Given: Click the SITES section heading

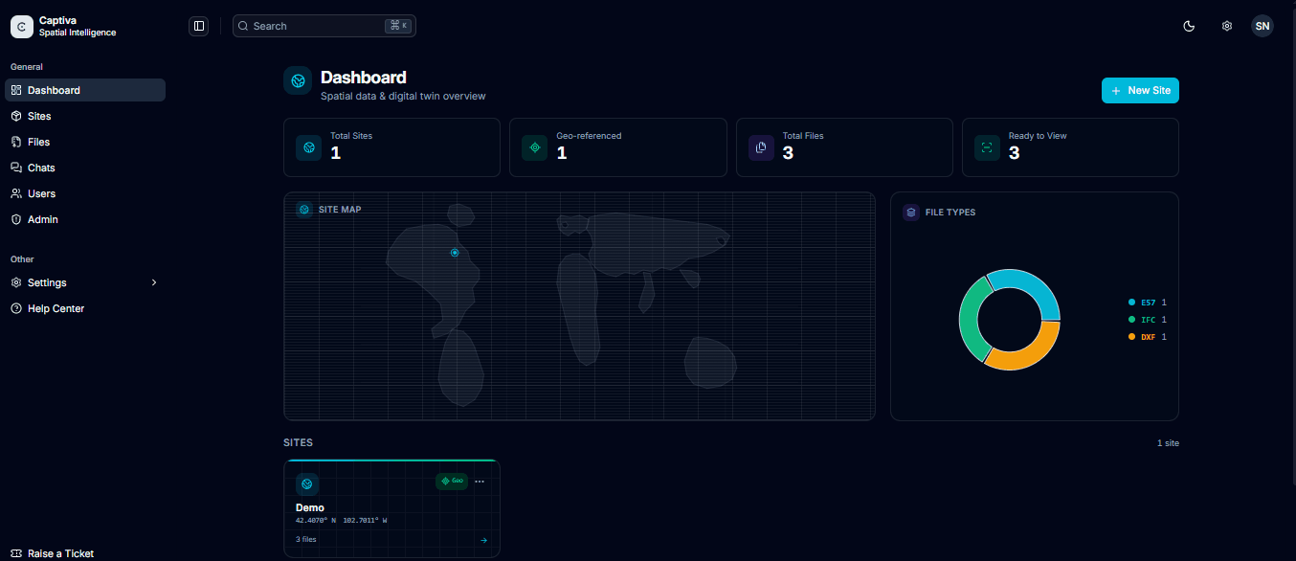Looking at the screenshot, I should [298, 442].
